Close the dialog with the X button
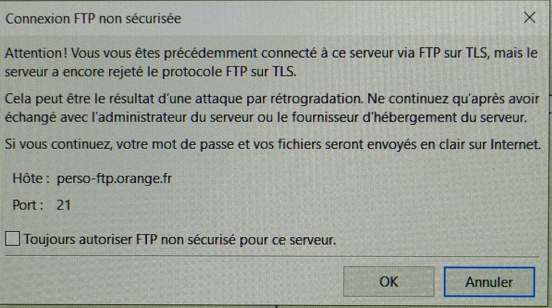This screenshot has height=308, width=552. pyautogui.click(x=529, y=18)
